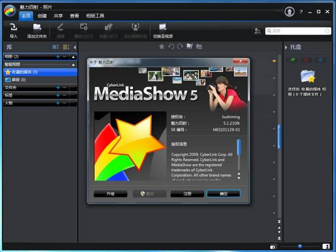Click up arrow below copyright text scrollbar

click(x=239, y=174)
